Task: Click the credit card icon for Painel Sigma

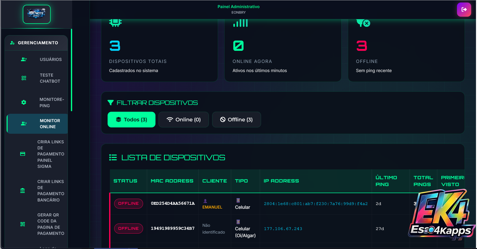Action: click(23, 154)
